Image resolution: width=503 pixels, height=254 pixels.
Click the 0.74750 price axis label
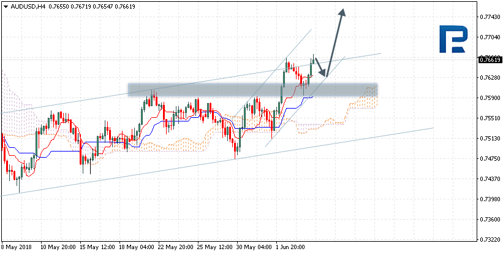[x=490, y=159]
